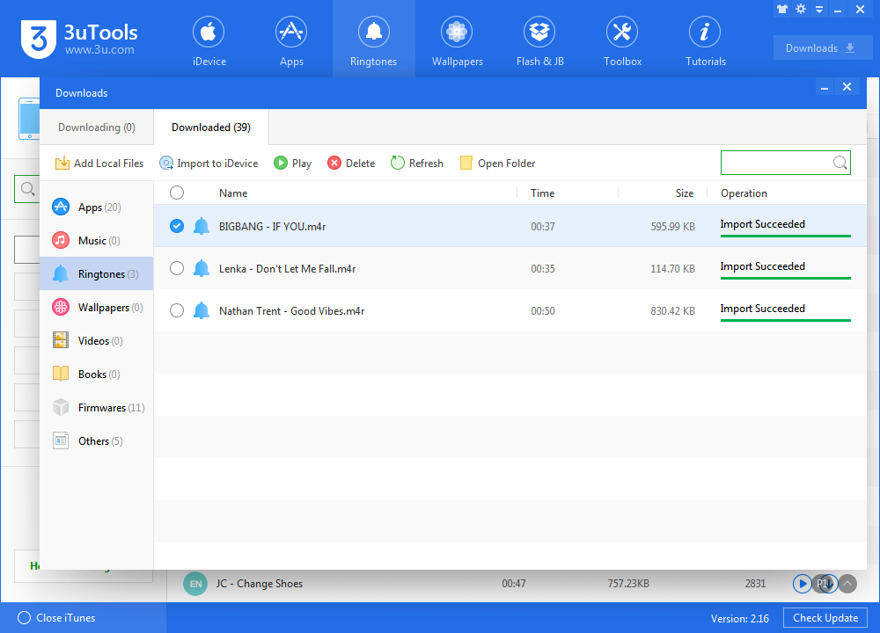Click the JC - Change Shoes title in main window
The image size is (880, 633).
click(x=260, y=584)
